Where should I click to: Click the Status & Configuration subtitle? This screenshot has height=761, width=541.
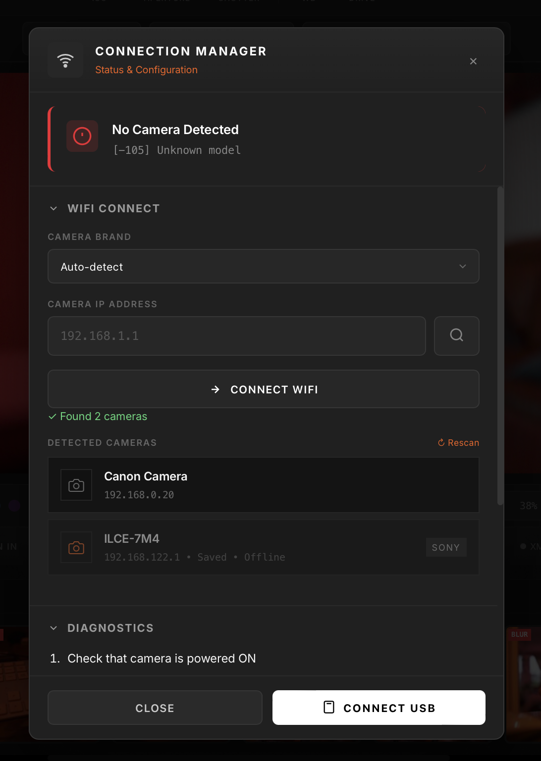[x=146, y=70]
